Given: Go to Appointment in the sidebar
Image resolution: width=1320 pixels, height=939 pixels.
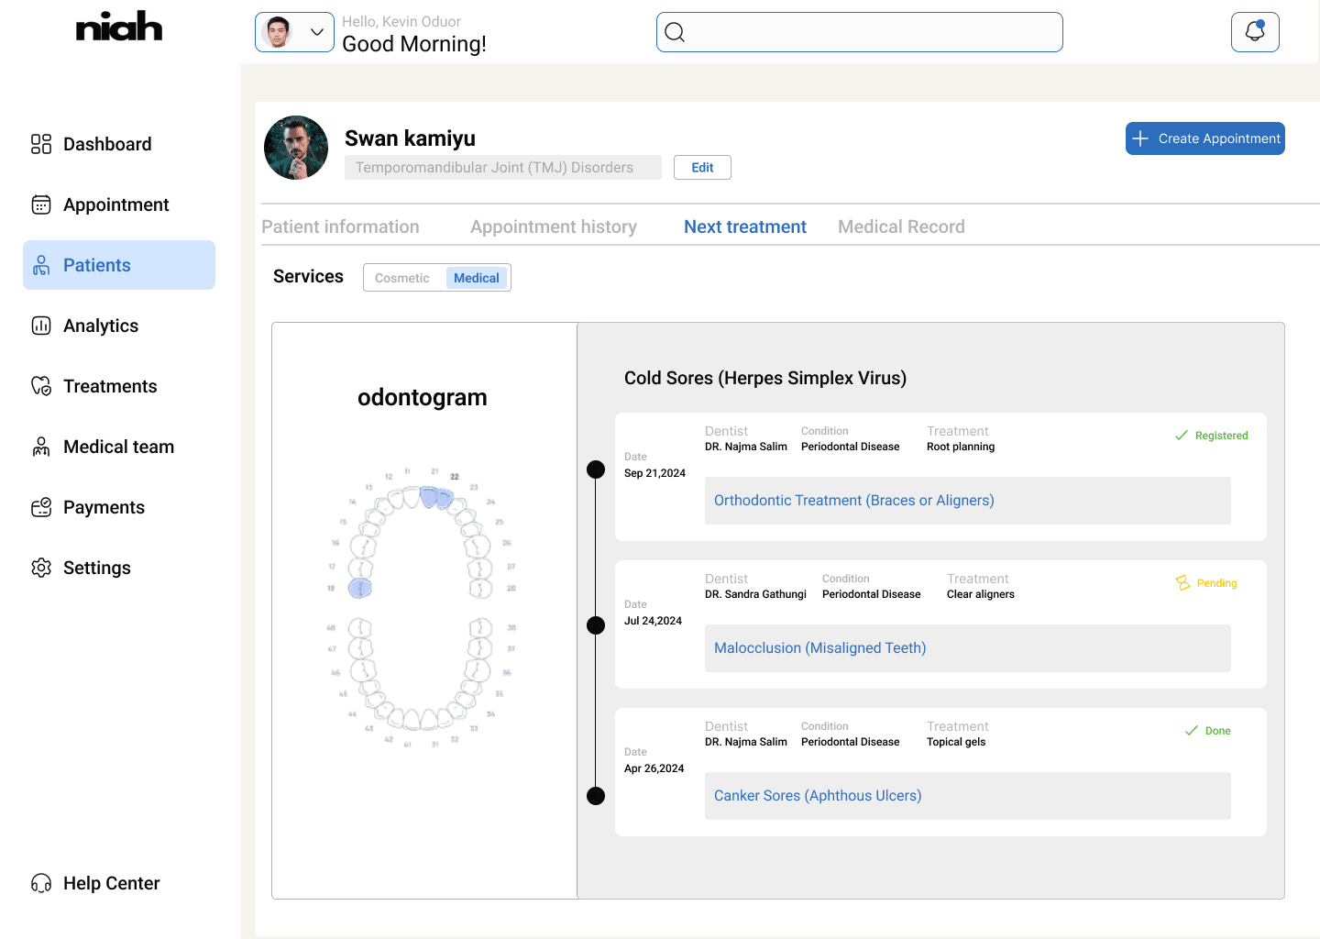Looking at the screenshot, I should tap(100, 204).
